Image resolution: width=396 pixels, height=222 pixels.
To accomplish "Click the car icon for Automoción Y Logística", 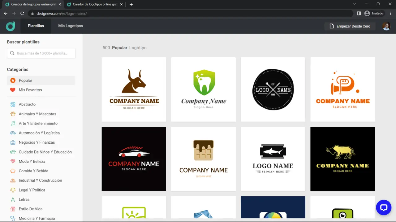I will click(x=13, y=133).
